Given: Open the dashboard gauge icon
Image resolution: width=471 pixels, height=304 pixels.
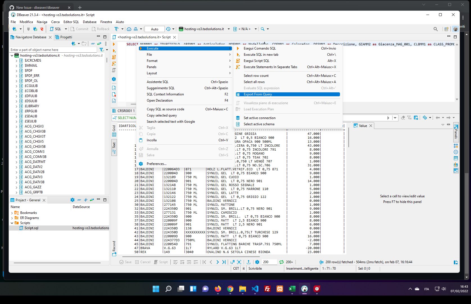Looking at the screenshot, I should [129, 29].
